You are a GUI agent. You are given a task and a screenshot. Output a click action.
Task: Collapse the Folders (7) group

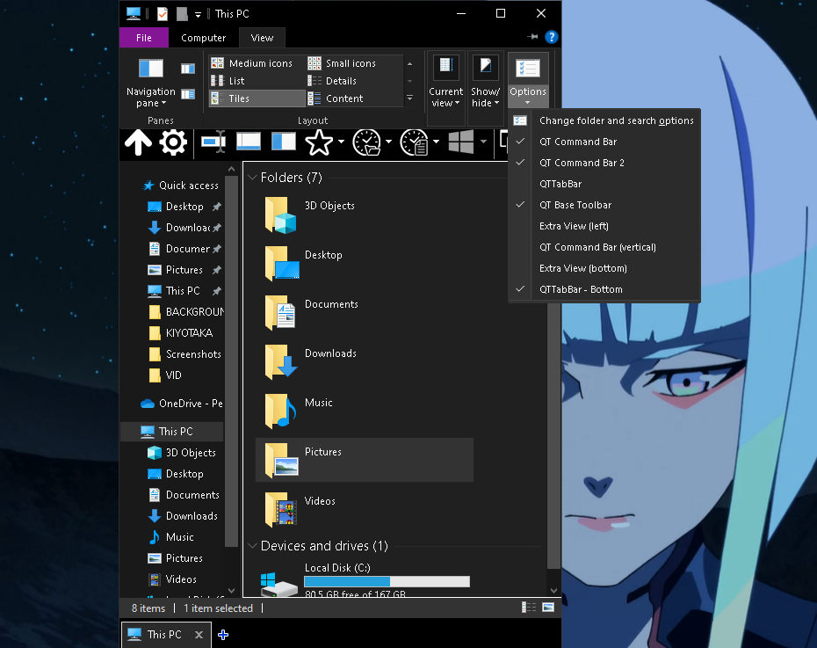pyautogui.click(x=252, y=178)
